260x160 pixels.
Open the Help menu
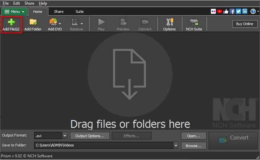pos(43,3)
